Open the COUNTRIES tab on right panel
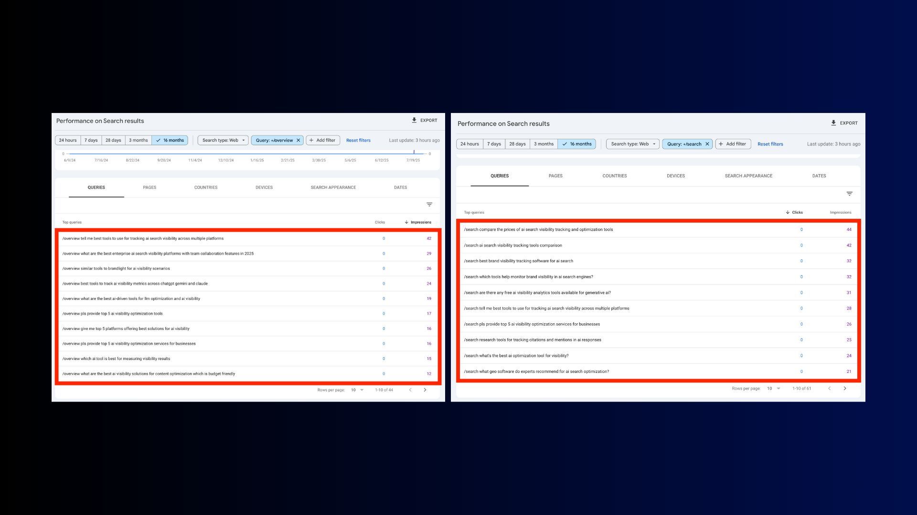Screen dimensions: 917x515 pos(614,175)
